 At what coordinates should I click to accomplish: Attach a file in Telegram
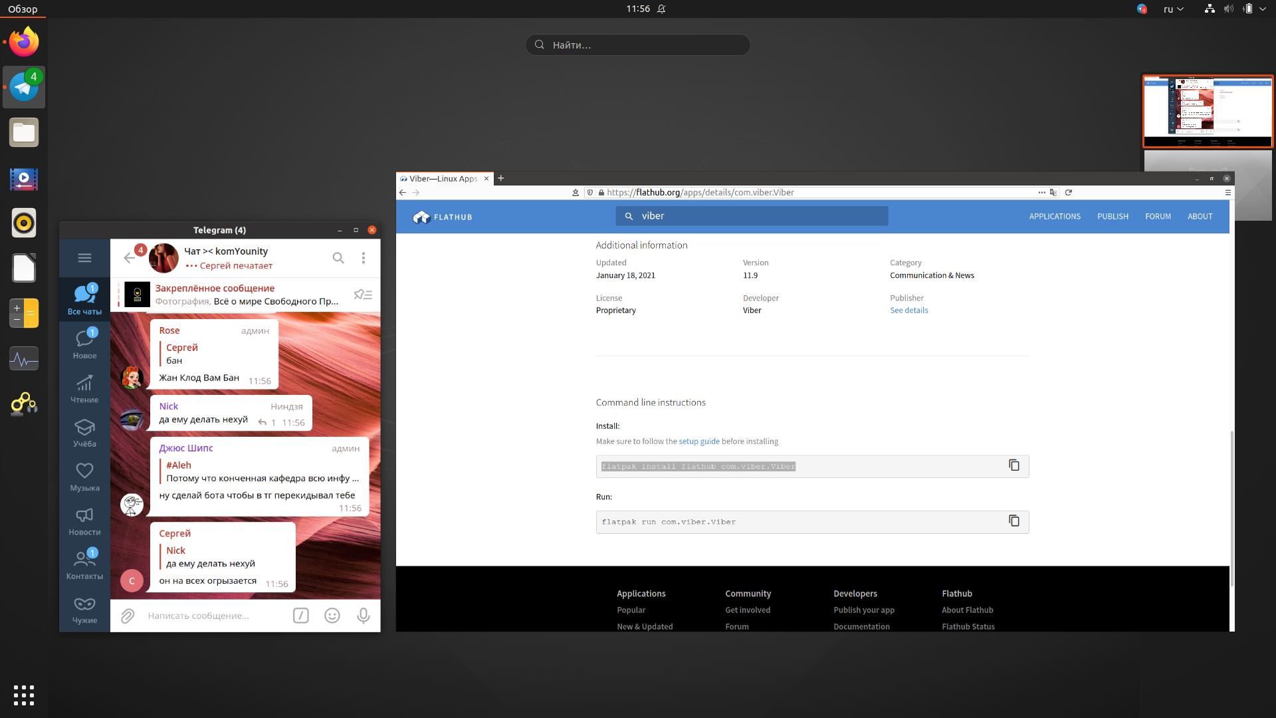pyautogui.click(x=128, y=616)
